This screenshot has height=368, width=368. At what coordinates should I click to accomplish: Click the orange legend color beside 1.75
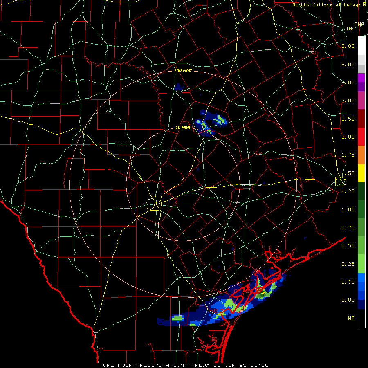point(361,155)
